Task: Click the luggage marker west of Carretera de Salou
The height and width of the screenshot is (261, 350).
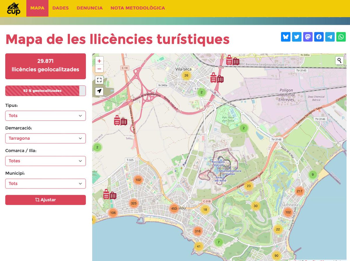Action: click(x=120, y=120)
